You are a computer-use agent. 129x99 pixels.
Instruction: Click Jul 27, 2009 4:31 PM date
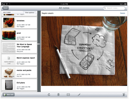point(23,62)
